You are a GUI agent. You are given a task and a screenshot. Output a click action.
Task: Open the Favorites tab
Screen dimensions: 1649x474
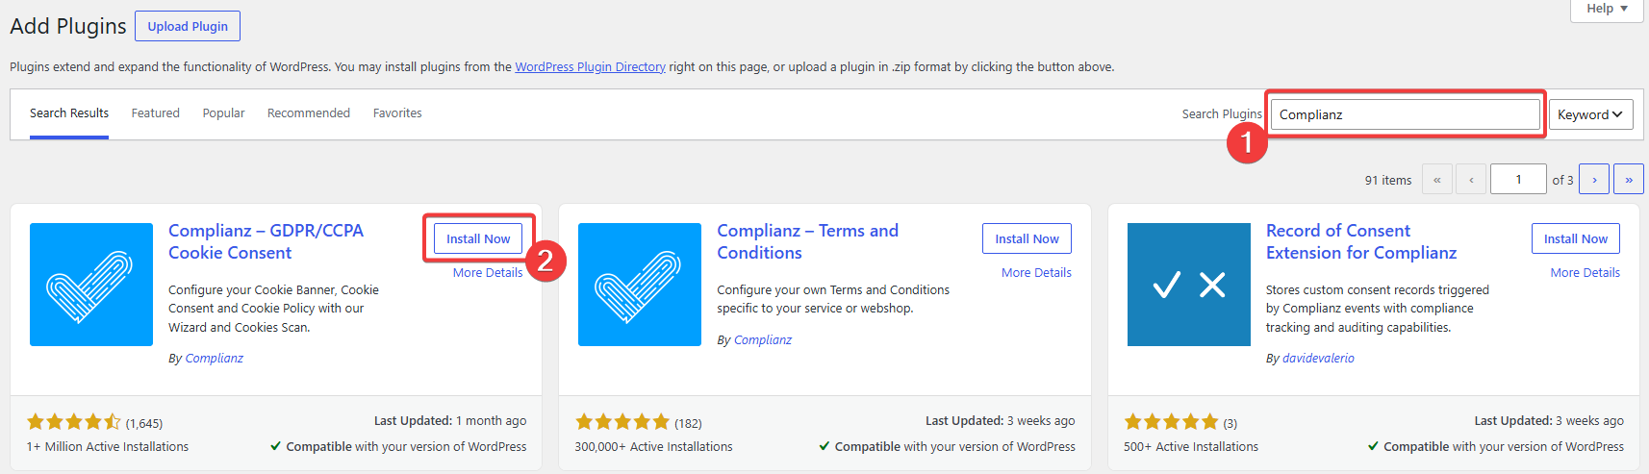pyautogui.click(x=397, y=113)
